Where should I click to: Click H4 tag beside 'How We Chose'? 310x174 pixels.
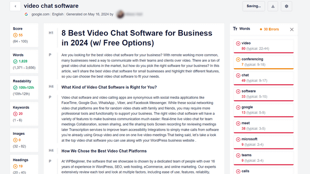(x=51, y=150)
